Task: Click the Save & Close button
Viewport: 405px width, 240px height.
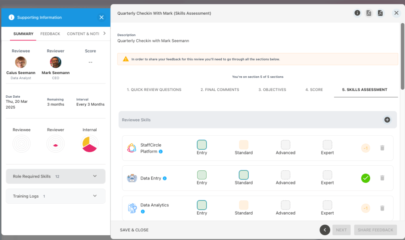Action: [x=134, y=230]
